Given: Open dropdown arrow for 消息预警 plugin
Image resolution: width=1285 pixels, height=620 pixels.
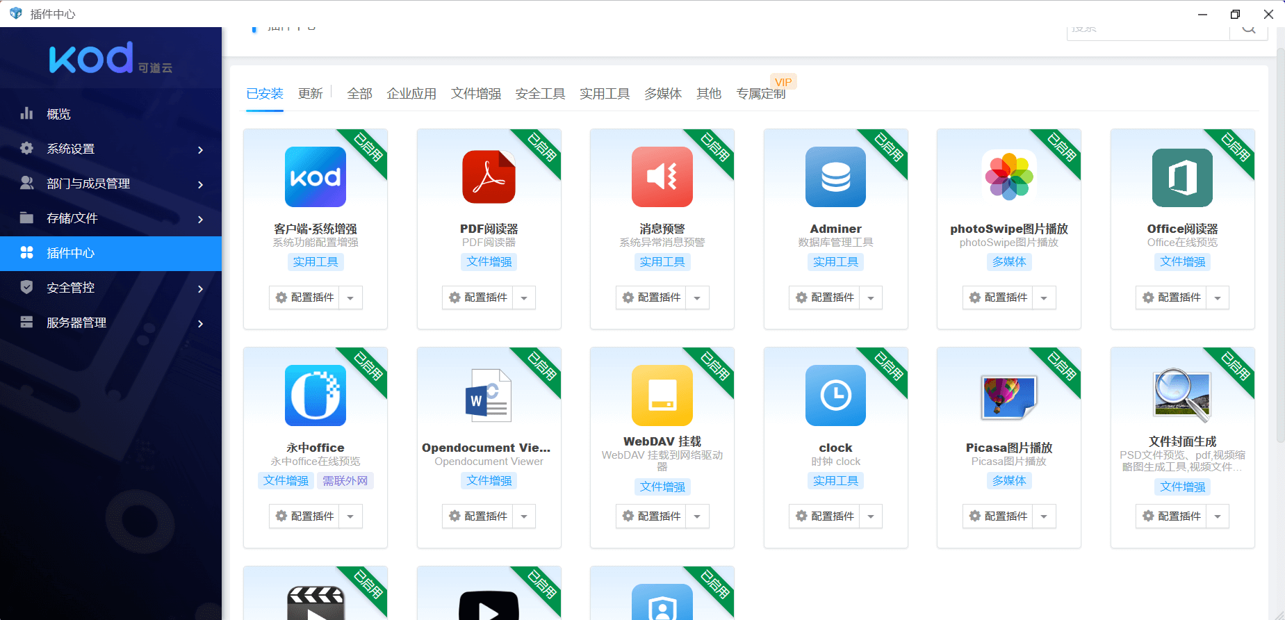Looking at the screenshot, I should pos(697,297).
